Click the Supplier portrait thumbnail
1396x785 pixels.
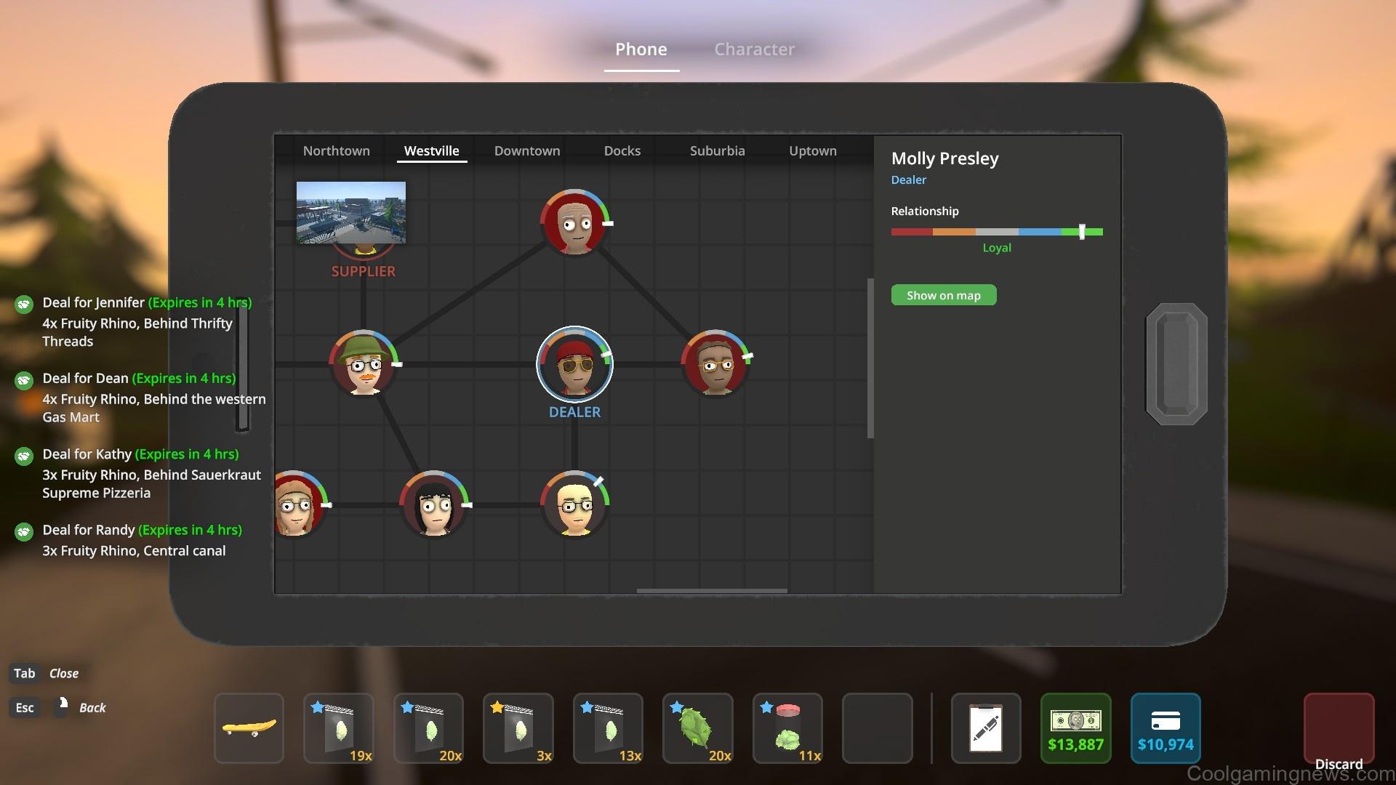351,213
